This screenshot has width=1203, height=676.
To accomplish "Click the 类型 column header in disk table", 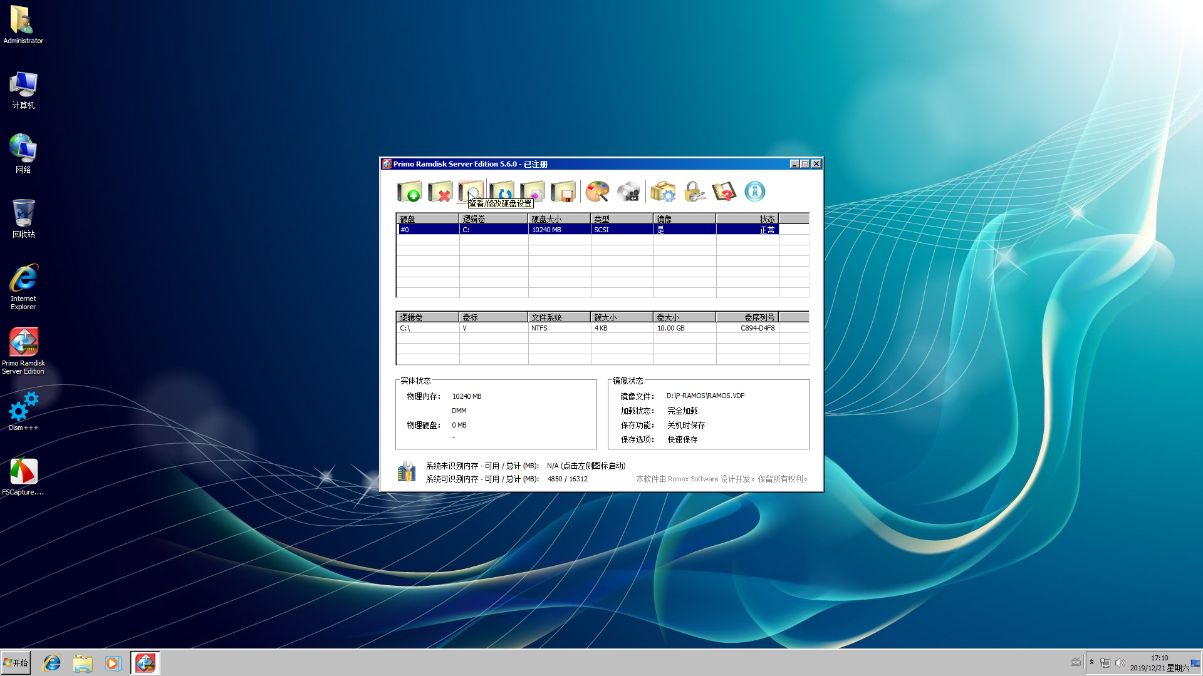I will (622, 219).
